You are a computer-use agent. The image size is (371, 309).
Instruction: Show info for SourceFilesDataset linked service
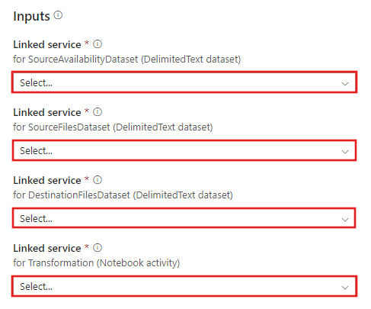(98, 112)
